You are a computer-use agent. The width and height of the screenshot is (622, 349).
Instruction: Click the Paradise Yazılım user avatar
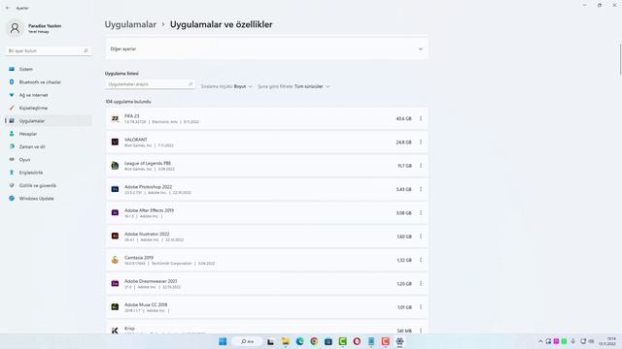16,28
